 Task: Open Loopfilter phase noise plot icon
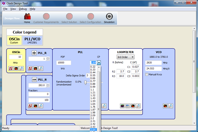[133, 106]
